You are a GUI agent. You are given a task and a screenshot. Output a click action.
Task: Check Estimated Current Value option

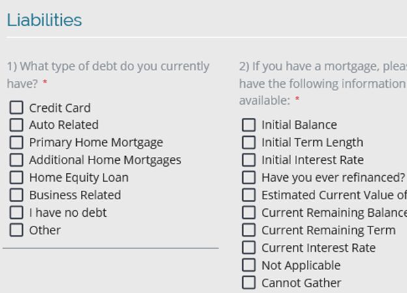coord(249,195)
